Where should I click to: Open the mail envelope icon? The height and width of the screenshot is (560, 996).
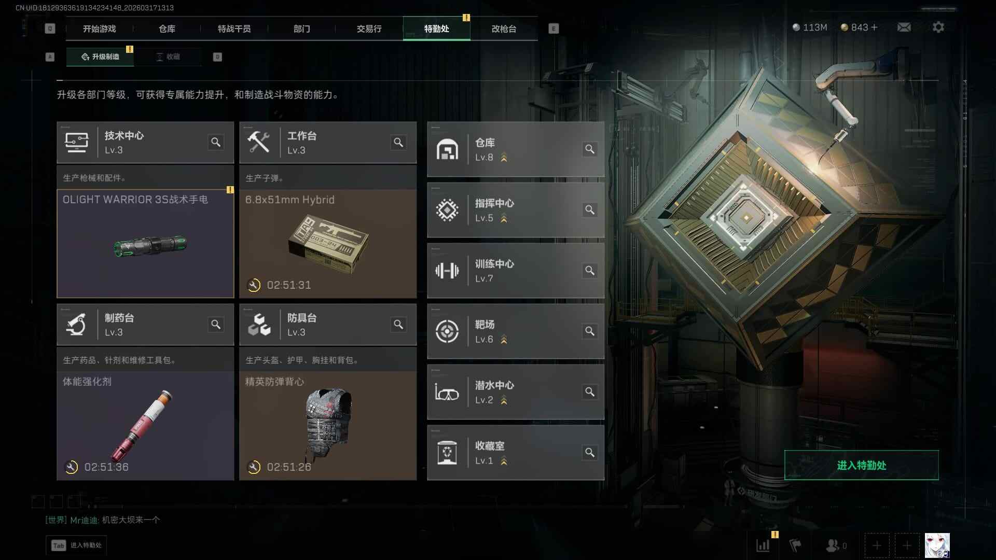[x=904, y=27]
